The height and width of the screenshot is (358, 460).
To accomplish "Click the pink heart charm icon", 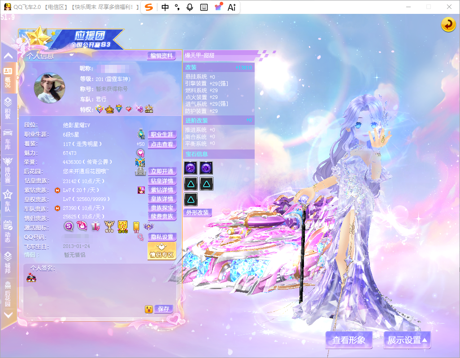I will pyautogui.click(x=140, y=153).
